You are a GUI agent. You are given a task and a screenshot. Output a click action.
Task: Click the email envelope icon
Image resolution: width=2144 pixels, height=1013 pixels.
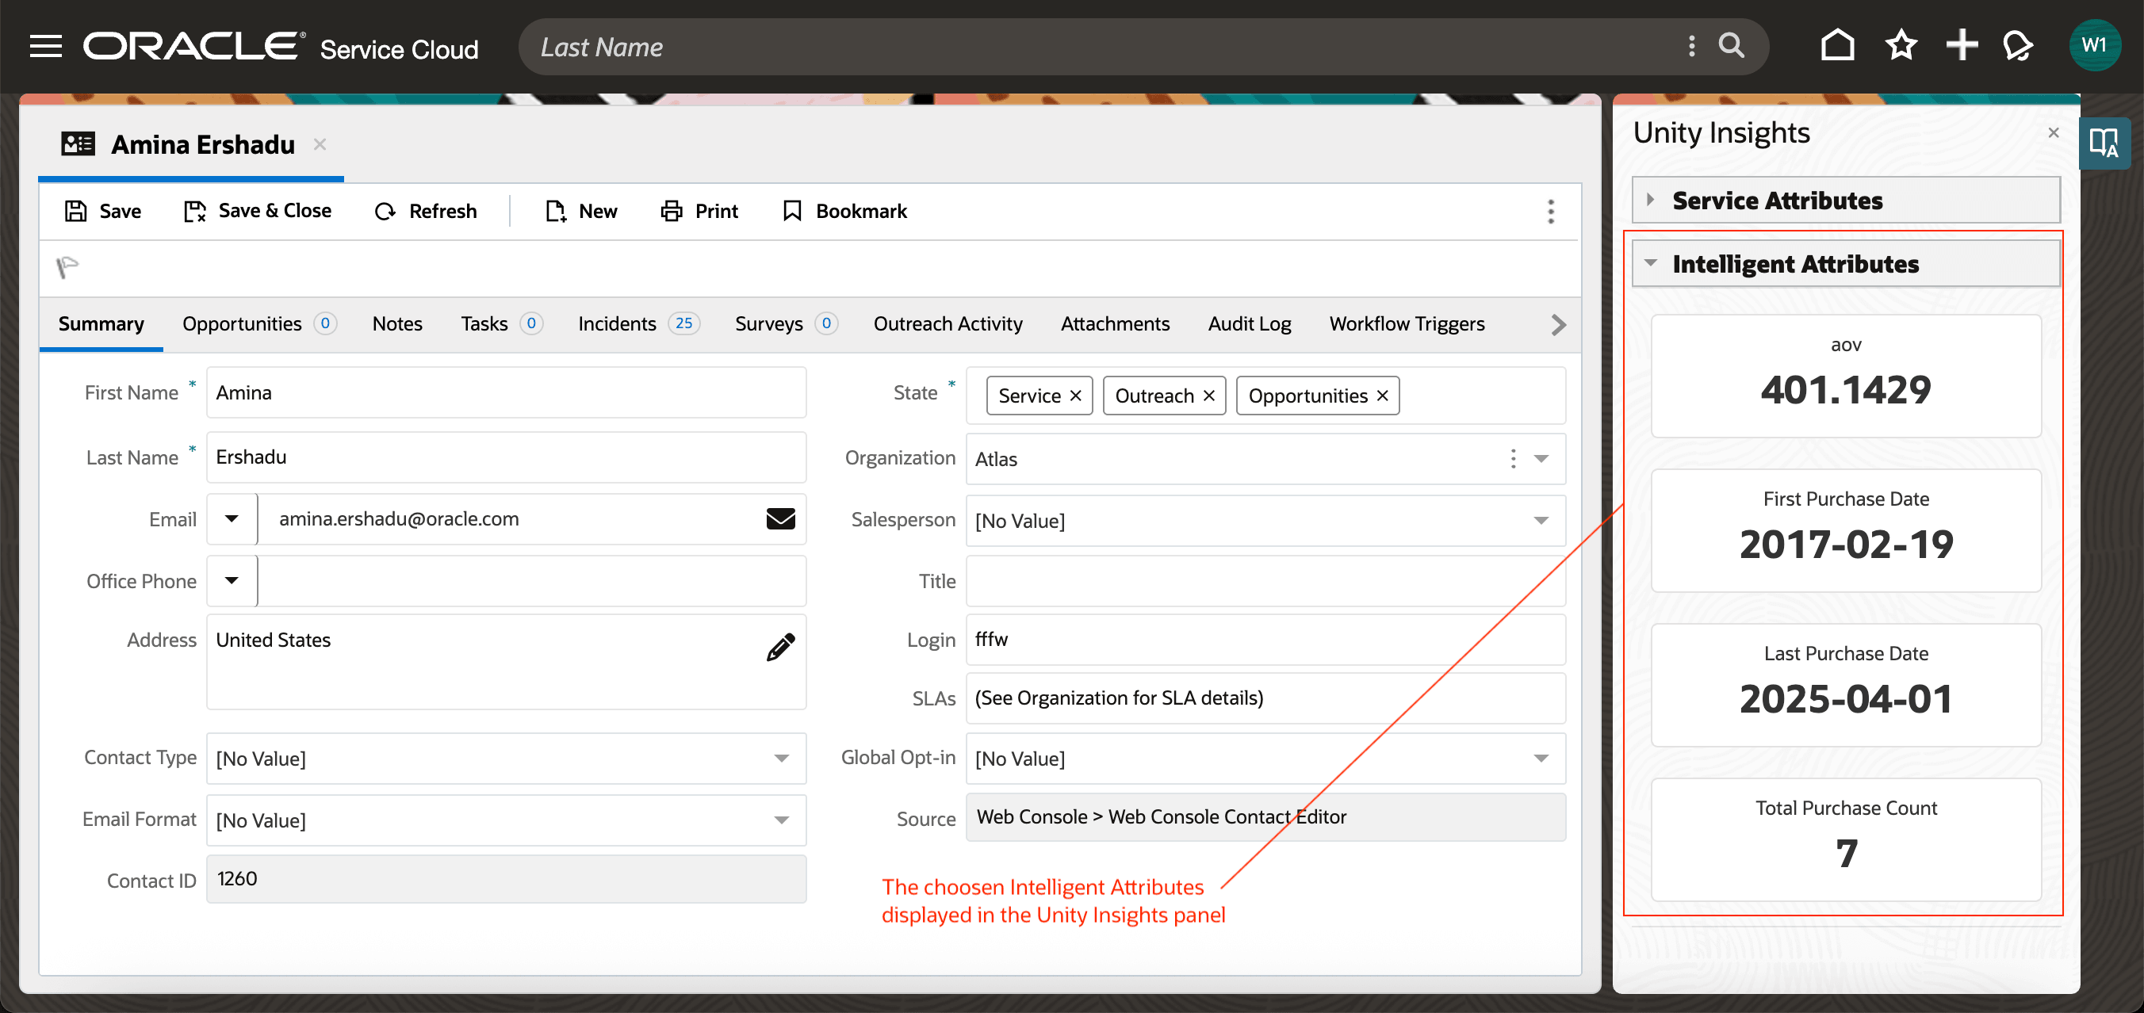(780, 519)
